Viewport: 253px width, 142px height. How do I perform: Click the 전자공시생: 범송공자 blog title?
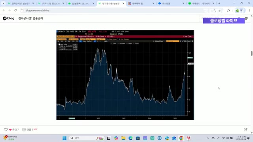[x=30, y=19]
